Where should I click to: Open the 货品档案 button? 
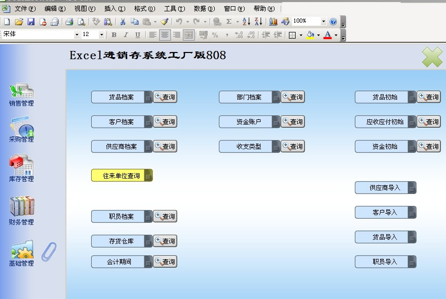pyautogui.click(x=122, y=97)
